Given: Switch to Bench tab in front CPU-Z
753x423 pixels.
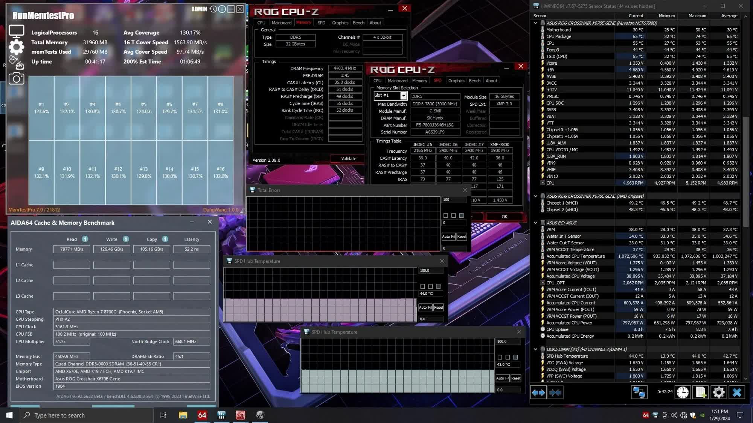Looking at the screenshot, I should 474,80.
